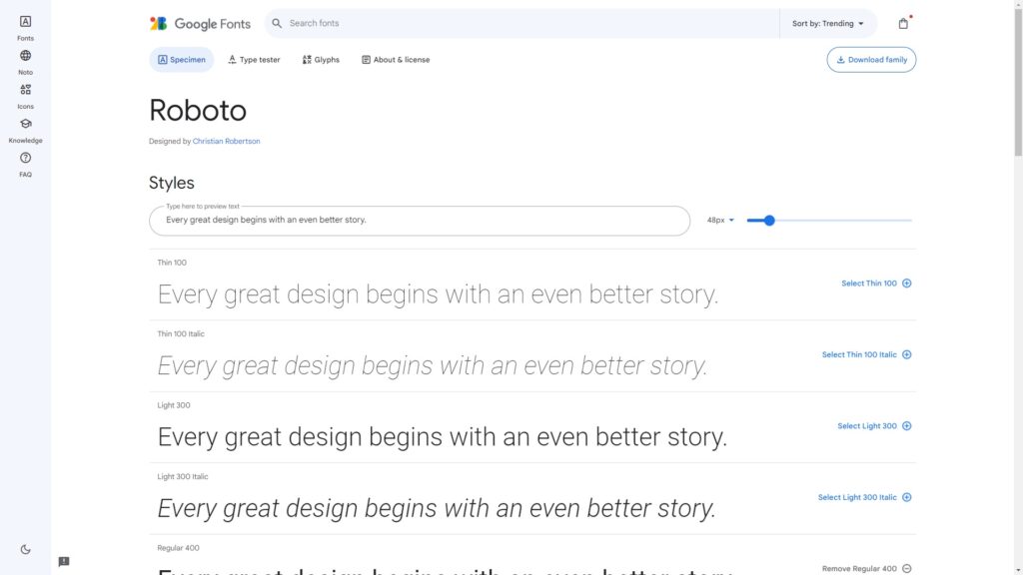Open the Icons section from sidebar

pos(25,92)
